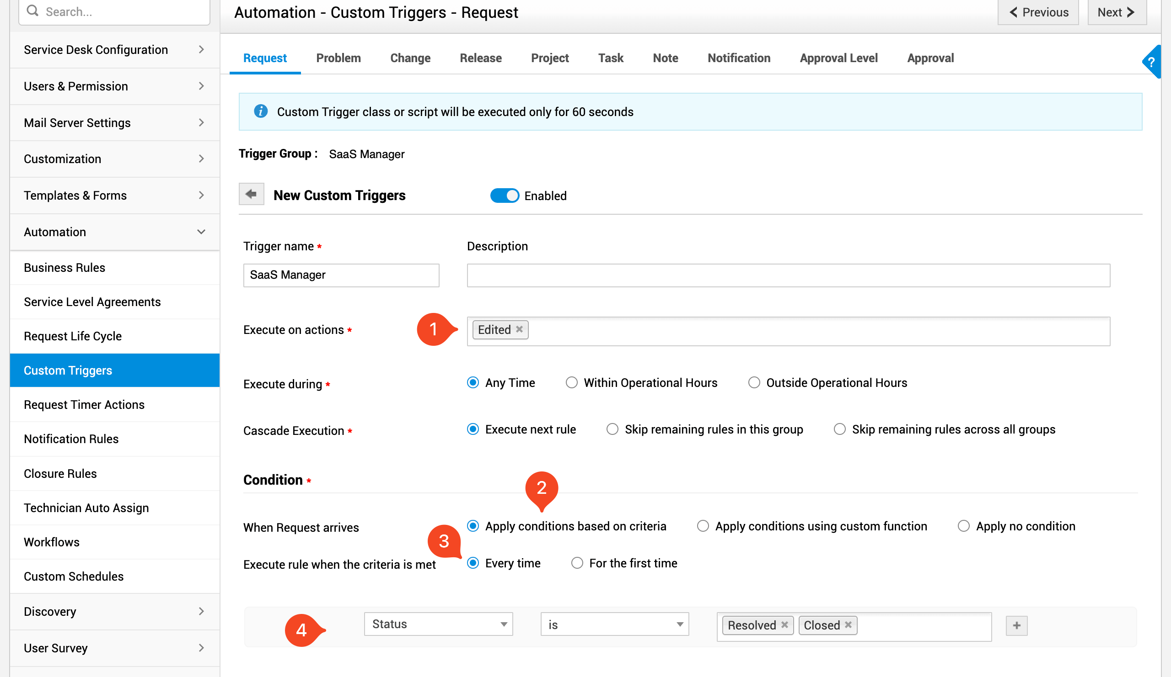
Task: Open Notification Rules
Action: pyautogui.click(x=114, y=439)
